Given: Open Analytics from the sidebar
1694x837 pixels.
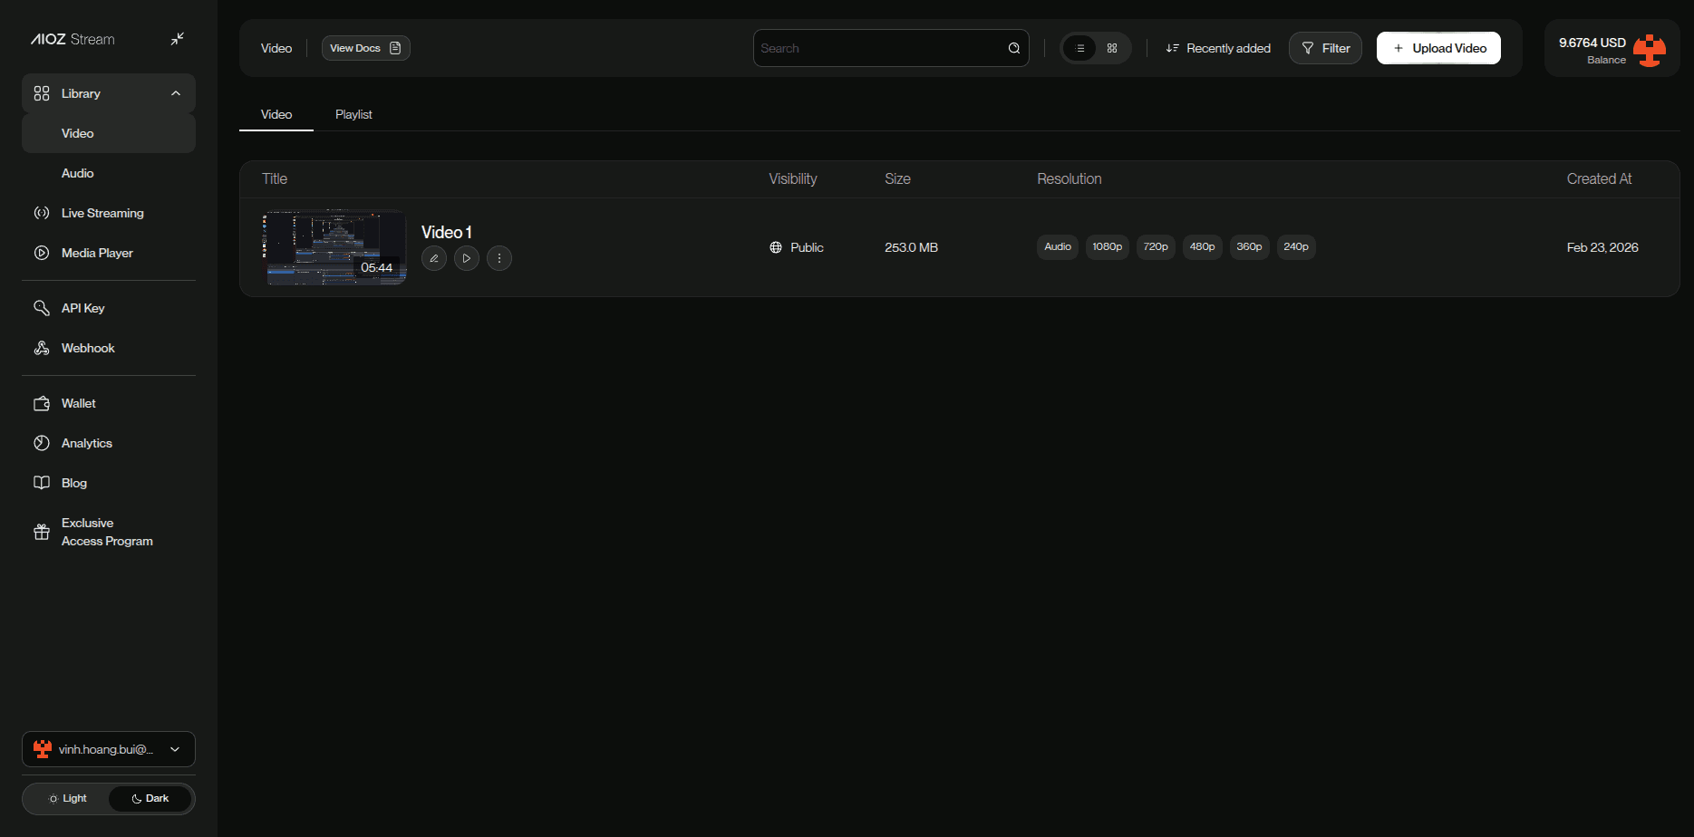Looking at the screenshot, I should point(86,443).
